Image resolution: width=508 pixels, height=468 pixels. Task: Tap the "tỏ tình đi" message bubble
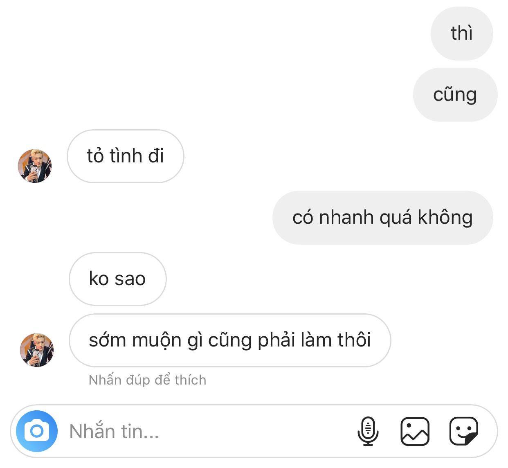[x=126, y=156]
